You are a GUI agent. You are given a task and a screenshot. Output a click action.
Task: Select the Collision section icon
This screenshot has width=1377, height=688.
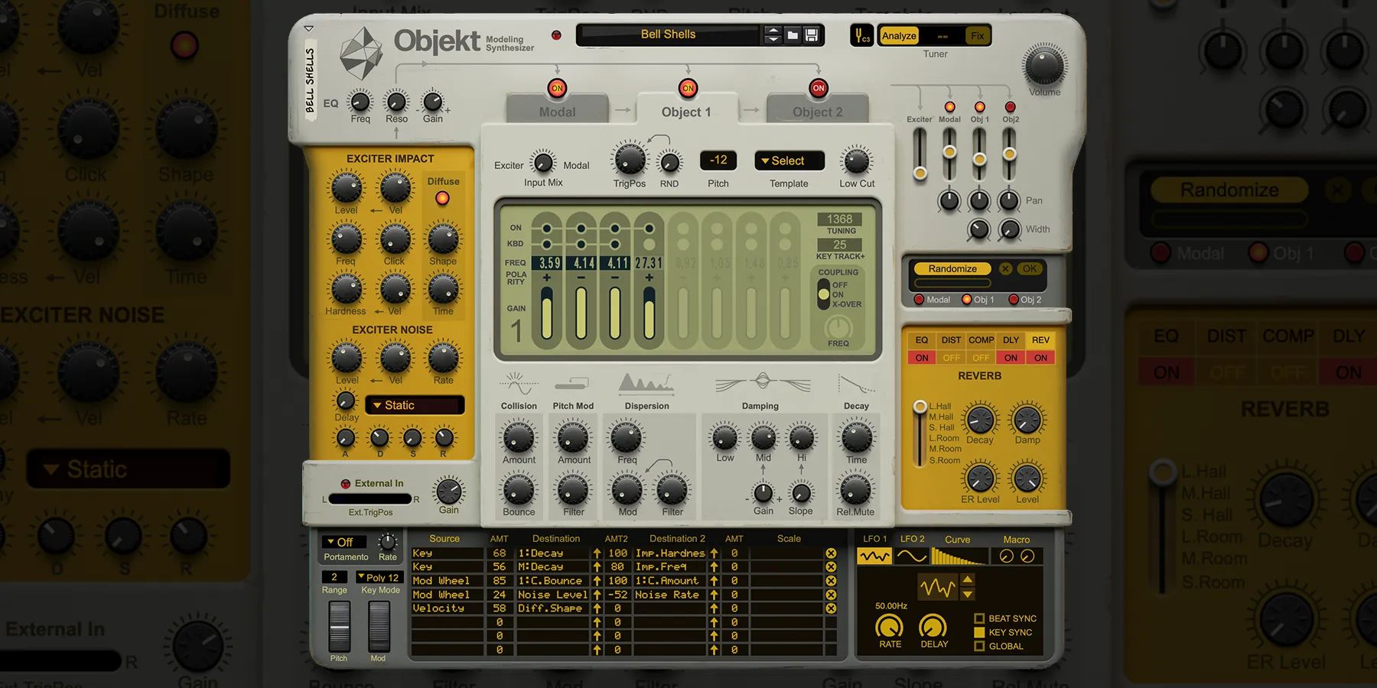click(x=518, y=386)
